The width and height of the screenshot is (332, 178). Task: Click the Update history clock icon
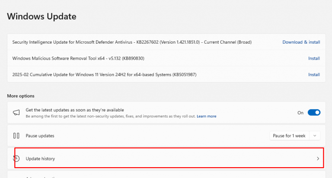click(x=16, y=159)
